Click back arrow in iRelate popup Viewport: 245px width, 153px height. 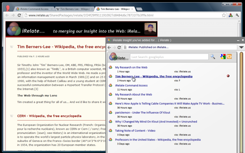click(x=109, y=47)
